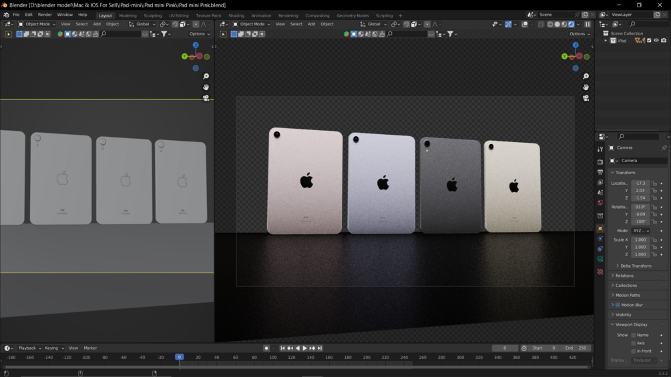Open the World properties tab

coord(600,203)
